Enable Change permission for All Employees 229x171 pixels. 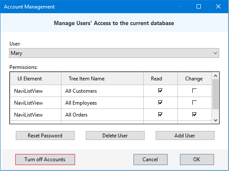pyautogui.click(x=194, y=103)
